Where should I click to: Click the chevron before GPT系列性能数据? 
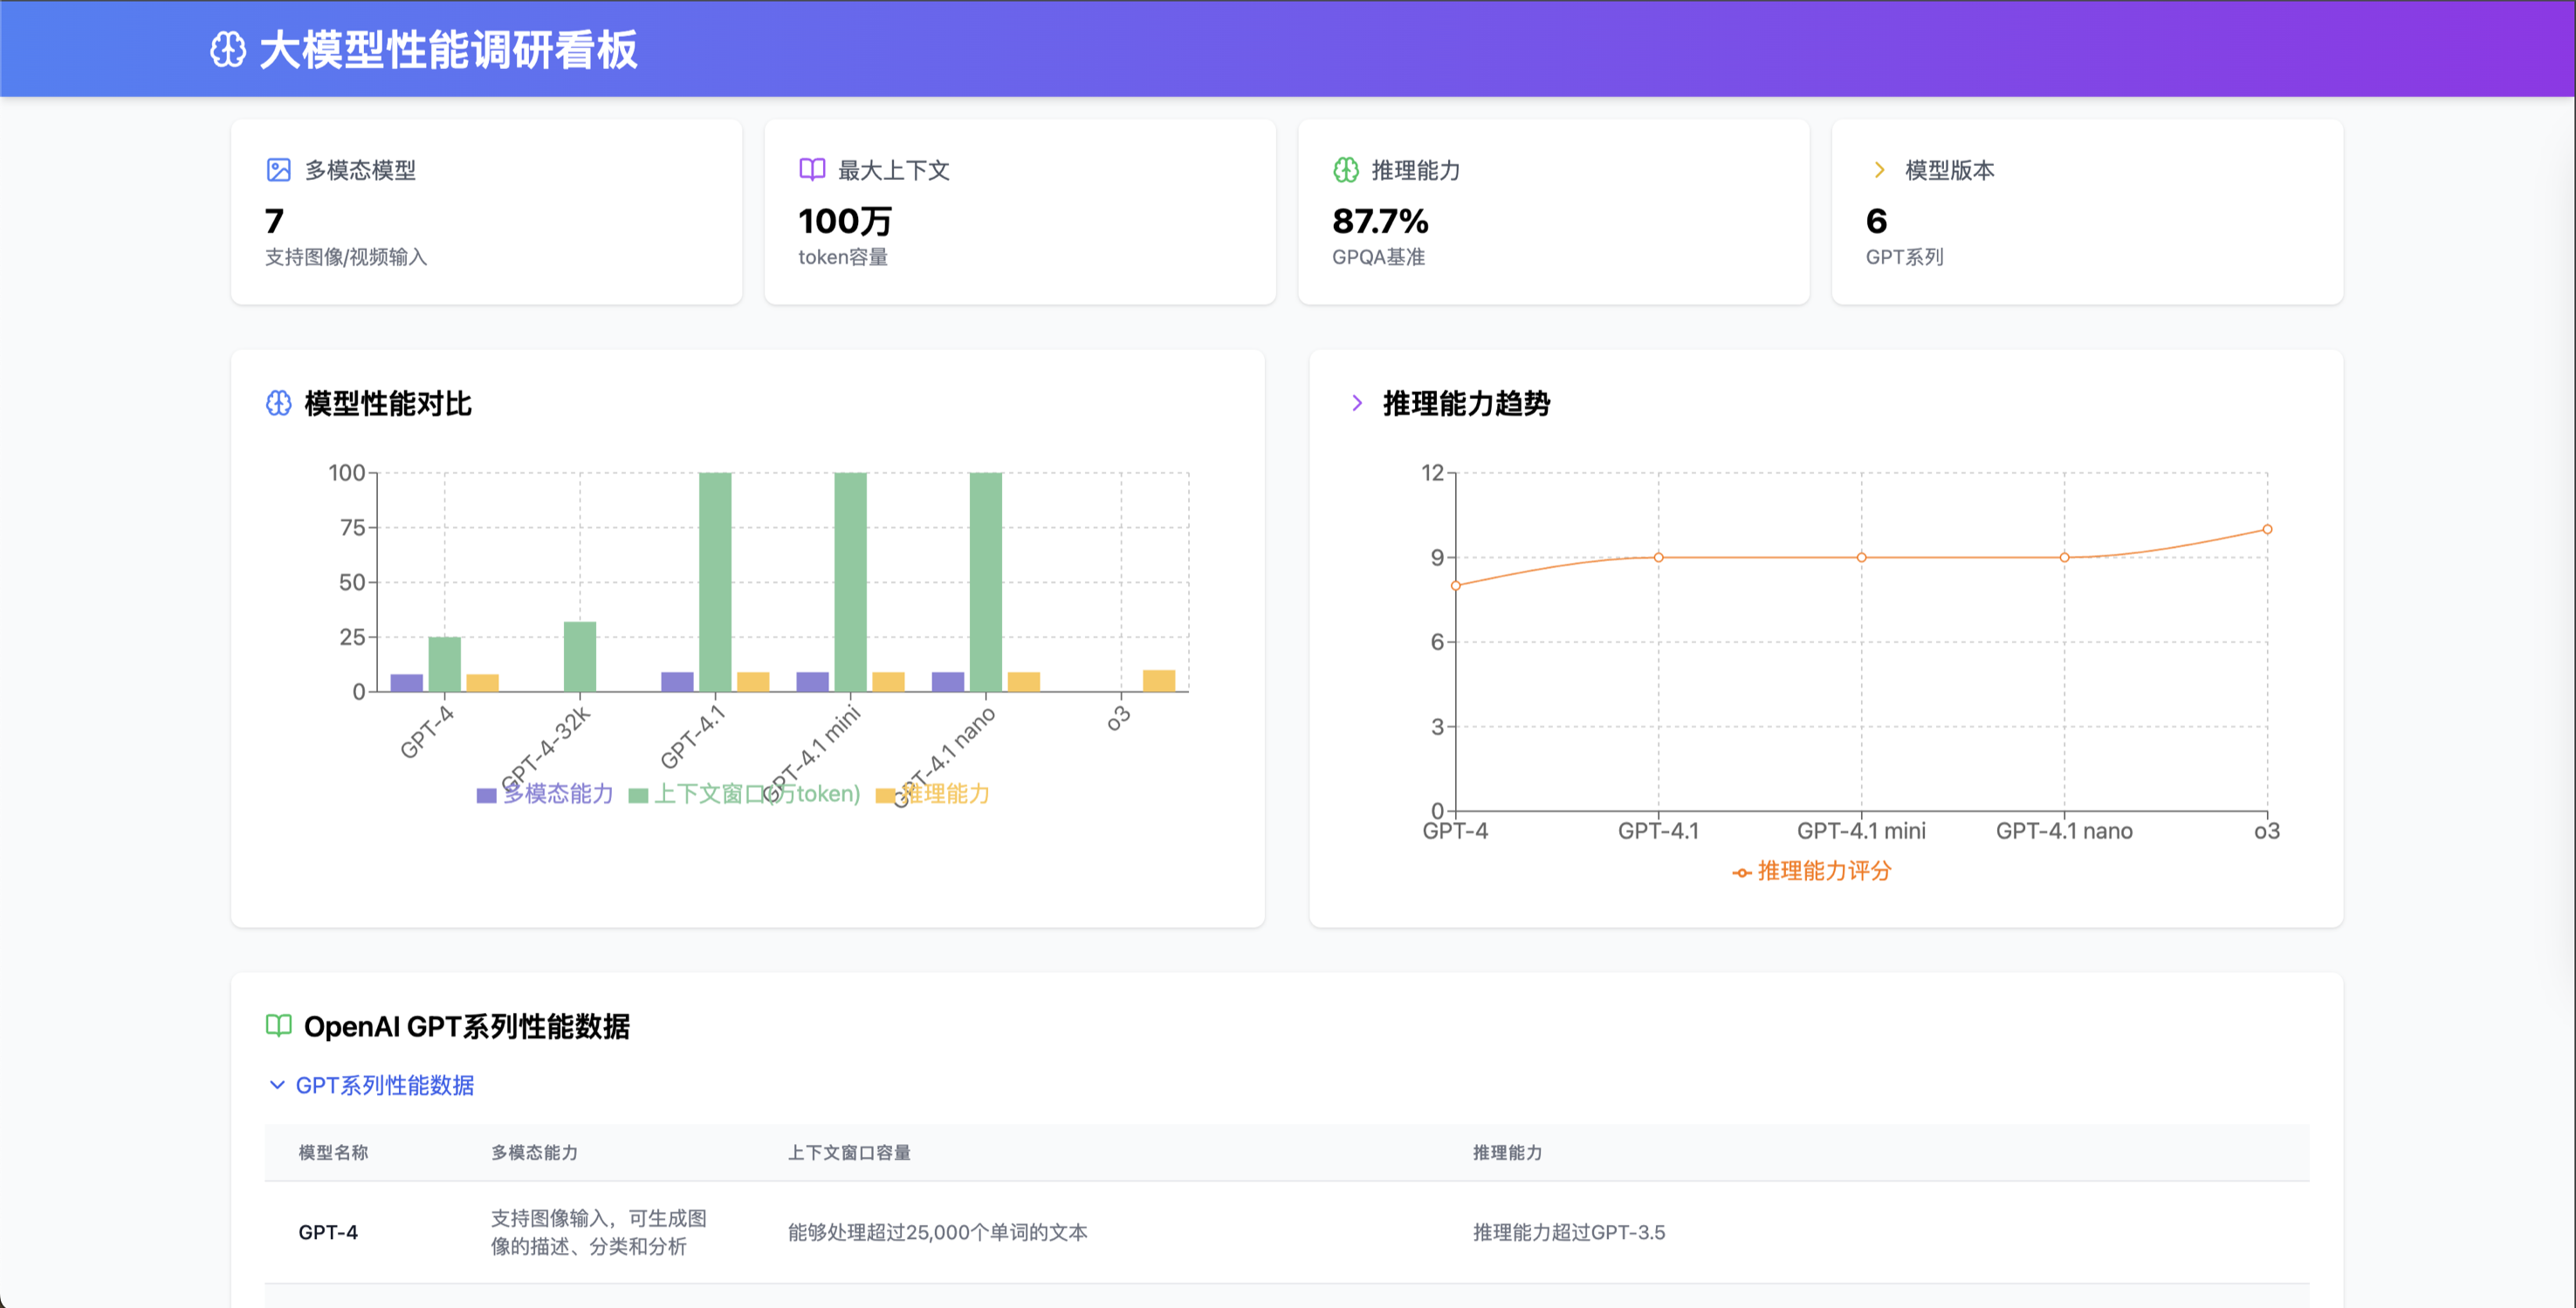pyautogui.click(x=277, y=1085)
